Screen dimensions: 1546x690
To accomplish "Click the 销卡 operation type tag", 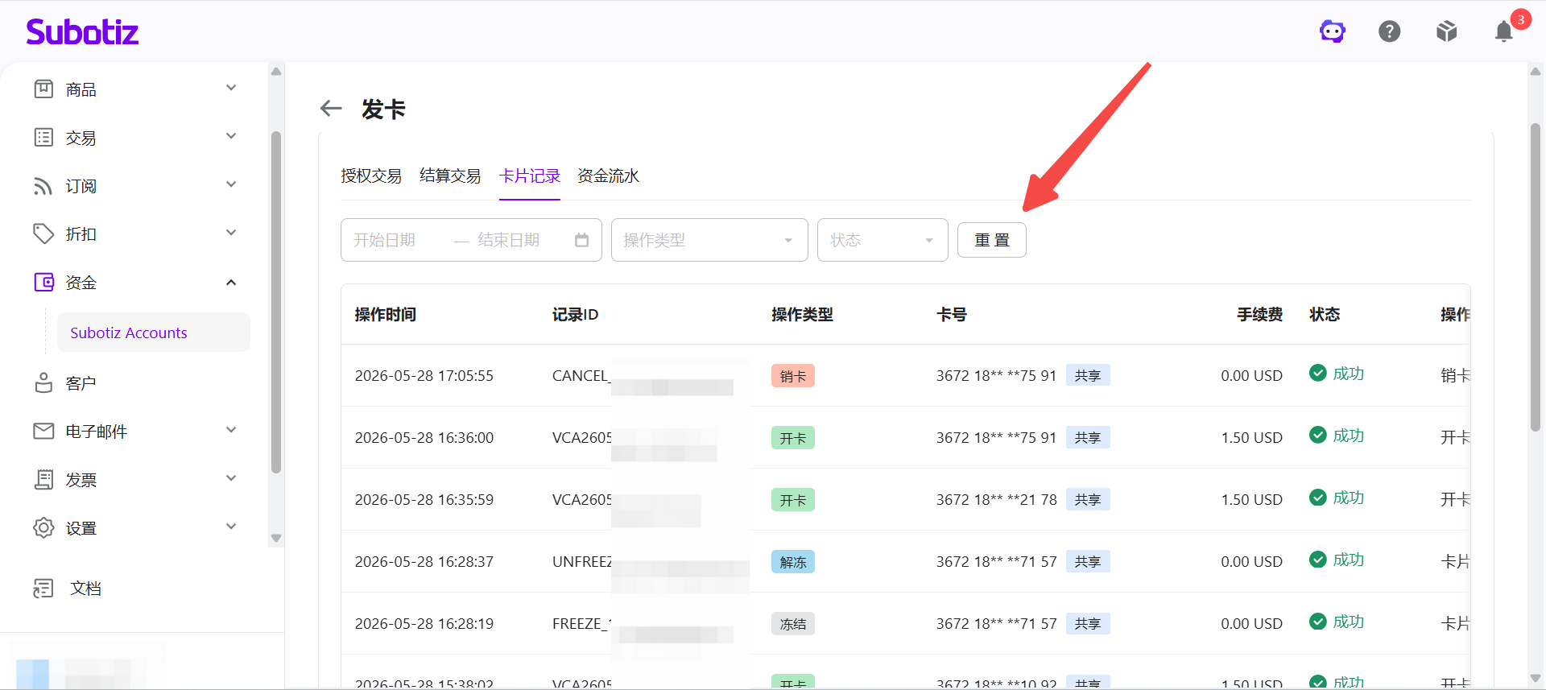I will (x=793, y=376).
